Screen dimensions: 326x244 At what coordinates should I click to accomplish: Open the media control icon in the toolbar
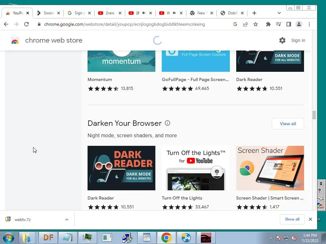278,24
